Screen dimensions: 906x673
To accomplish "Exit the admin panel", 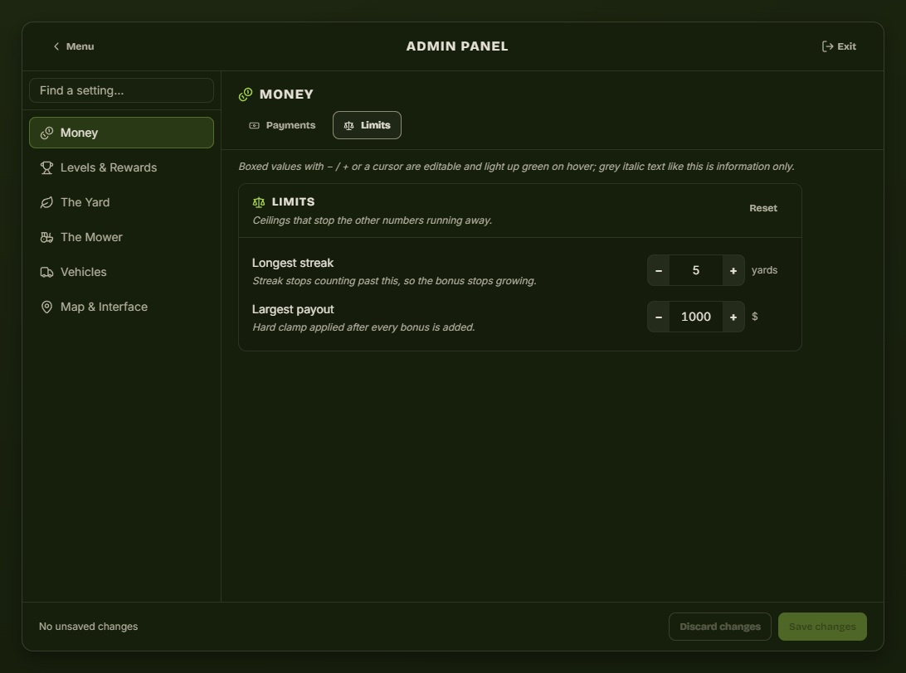I will point(839,46).
